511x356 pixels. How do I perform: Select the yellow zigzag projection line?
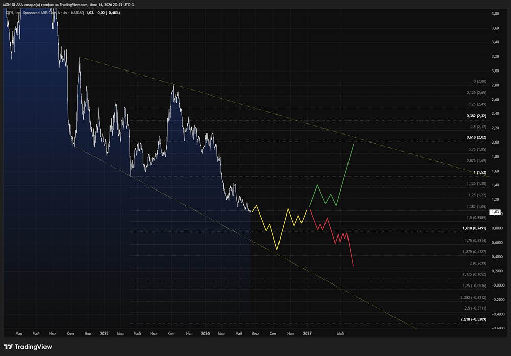pyautogui.click(x=283, y=230)
